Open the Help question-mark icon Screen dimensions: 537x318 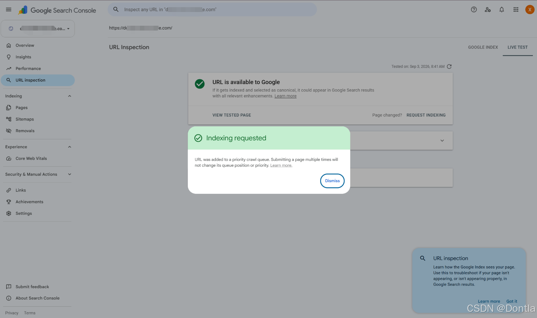[x=474, y=10]
